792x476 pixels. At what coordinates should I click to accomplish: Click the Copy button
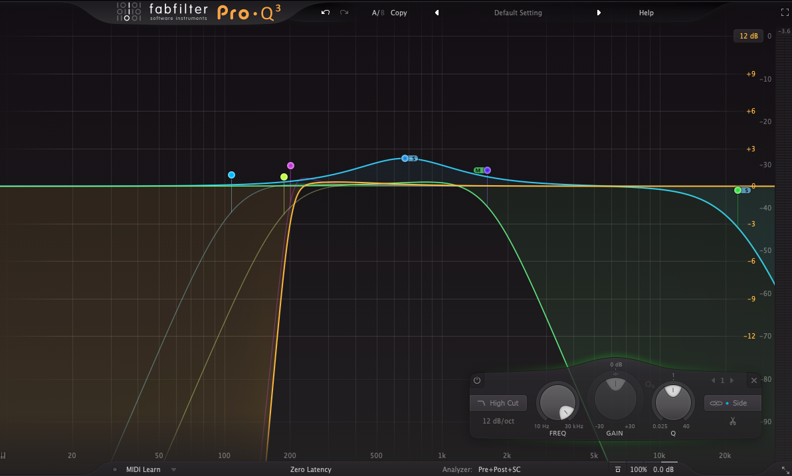pos(399,13)
